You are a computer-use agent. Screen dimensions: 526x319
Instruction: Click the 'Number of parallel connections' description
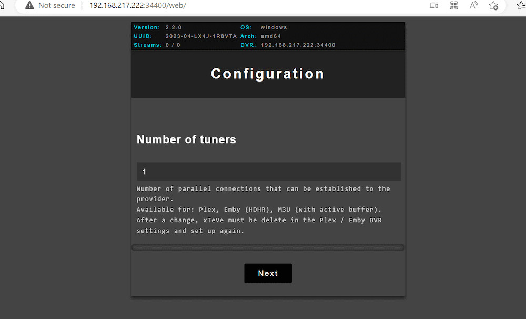point(264,194)
